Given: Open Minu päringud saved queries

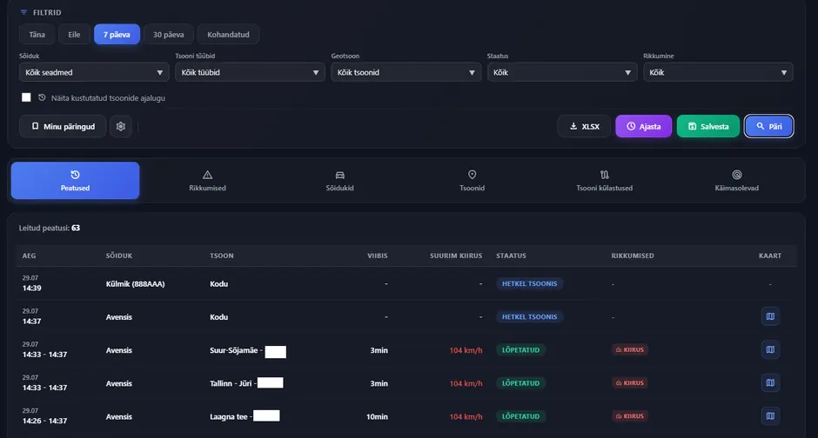Looking at the screenshot, I should [x=63, y=127].
